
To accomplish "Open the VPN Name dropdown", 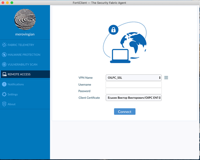I will click(134, 78).
